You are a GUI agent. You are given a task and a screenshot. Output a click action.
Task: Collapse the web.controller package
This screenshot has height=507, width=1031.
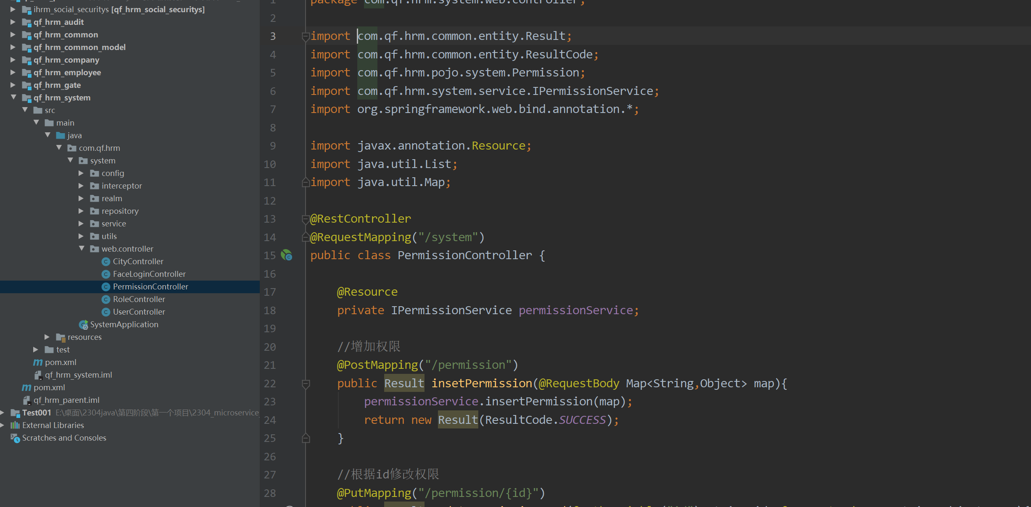(82, 249)
